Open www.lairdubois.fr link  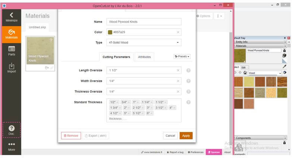tap(151, 152)
